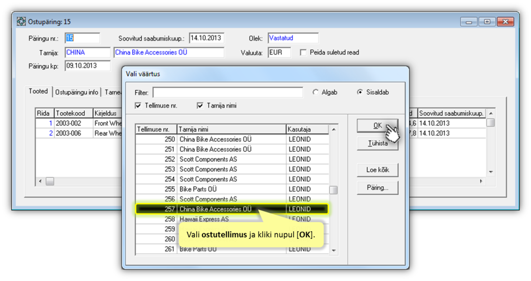The height and width of the screenshot is (281, 531).
Task: Click the order list scrollbar thumb
Action: [334, 190]
